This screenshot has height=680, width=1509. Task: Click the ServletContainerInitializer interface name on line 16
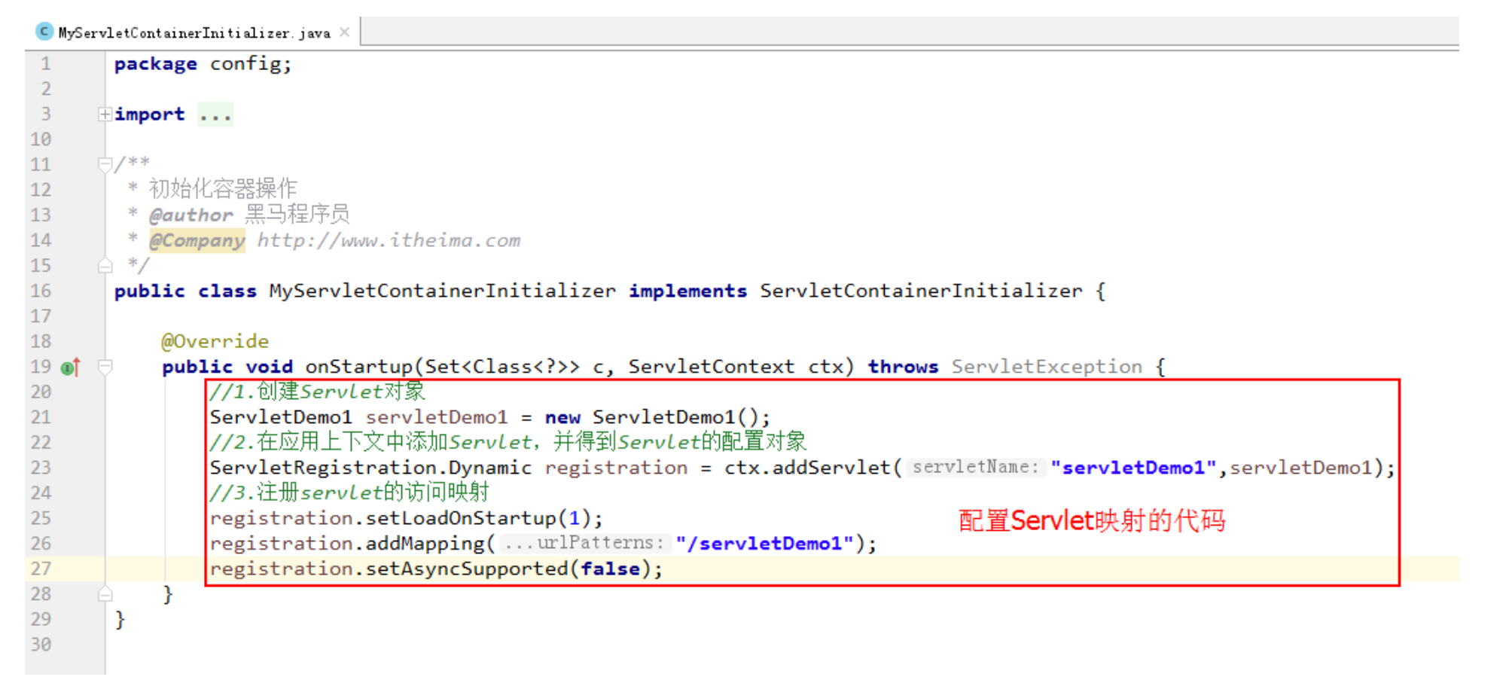[x=920, y=291]
